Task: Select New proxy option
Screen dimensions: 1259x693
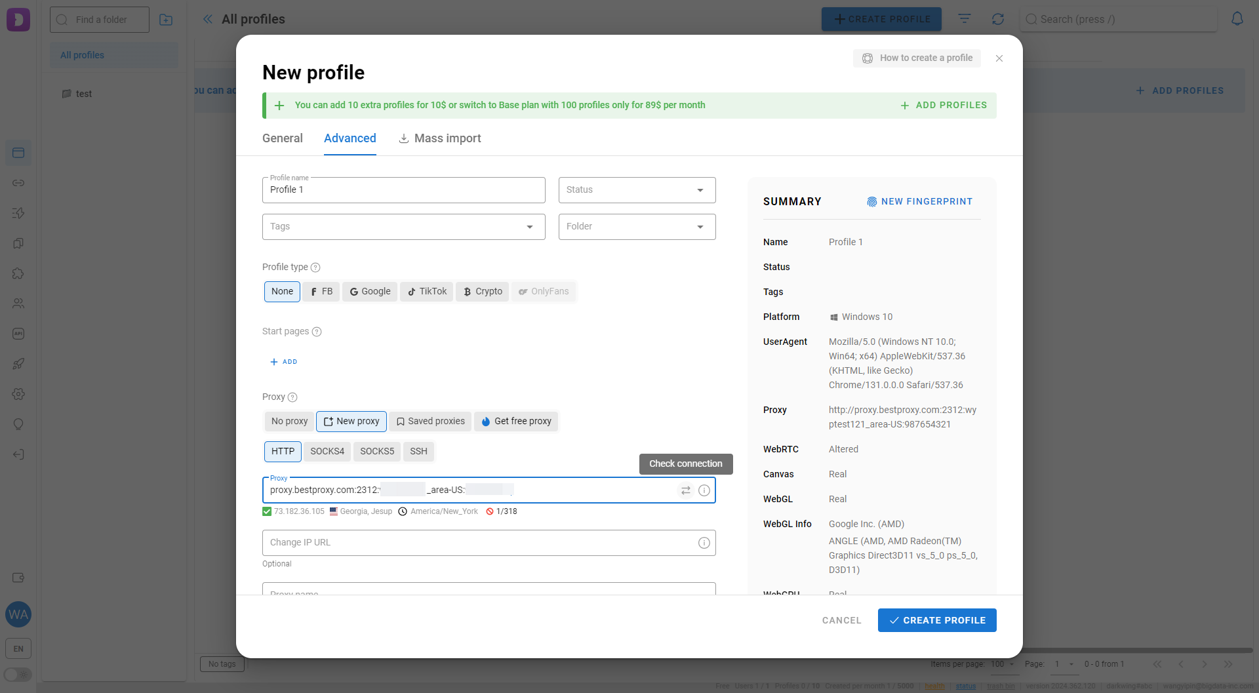Action: click(351, 422)
